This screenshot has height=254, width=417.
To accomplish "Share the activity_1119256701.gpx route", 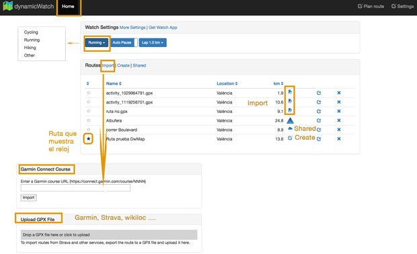I will (x=319, y=102).
